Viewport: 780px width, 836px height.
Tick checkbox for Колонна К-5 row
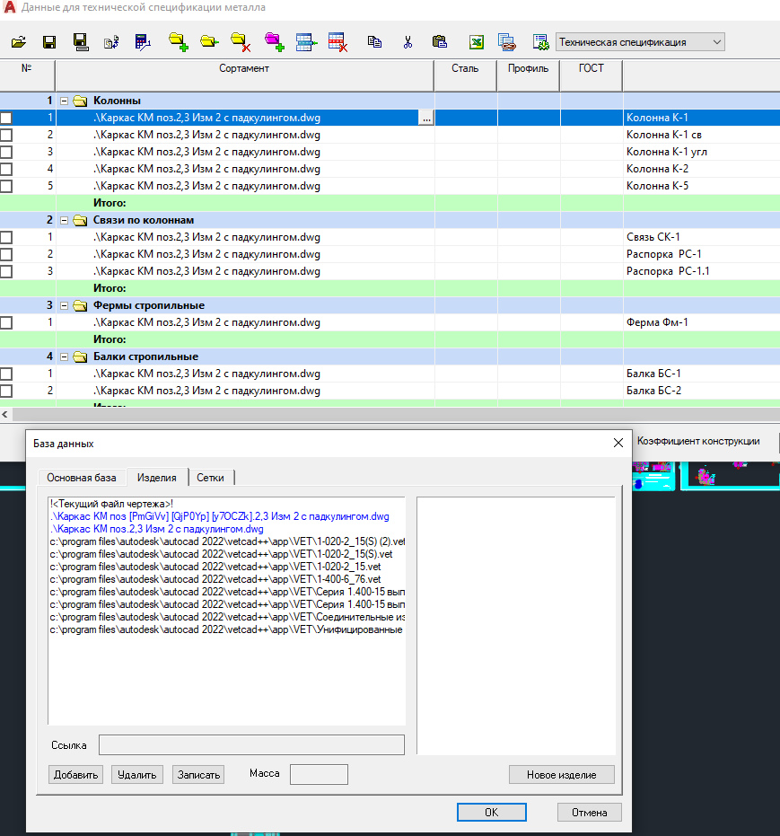tap(6, 186)
